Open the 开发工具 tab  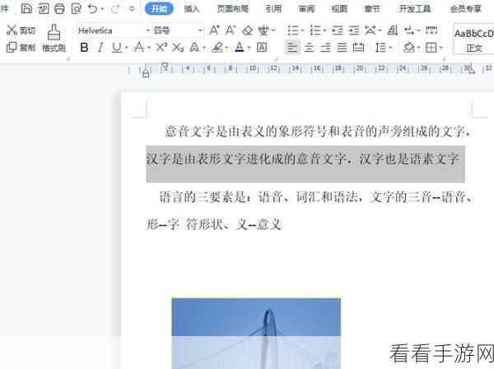pos(415,9)
